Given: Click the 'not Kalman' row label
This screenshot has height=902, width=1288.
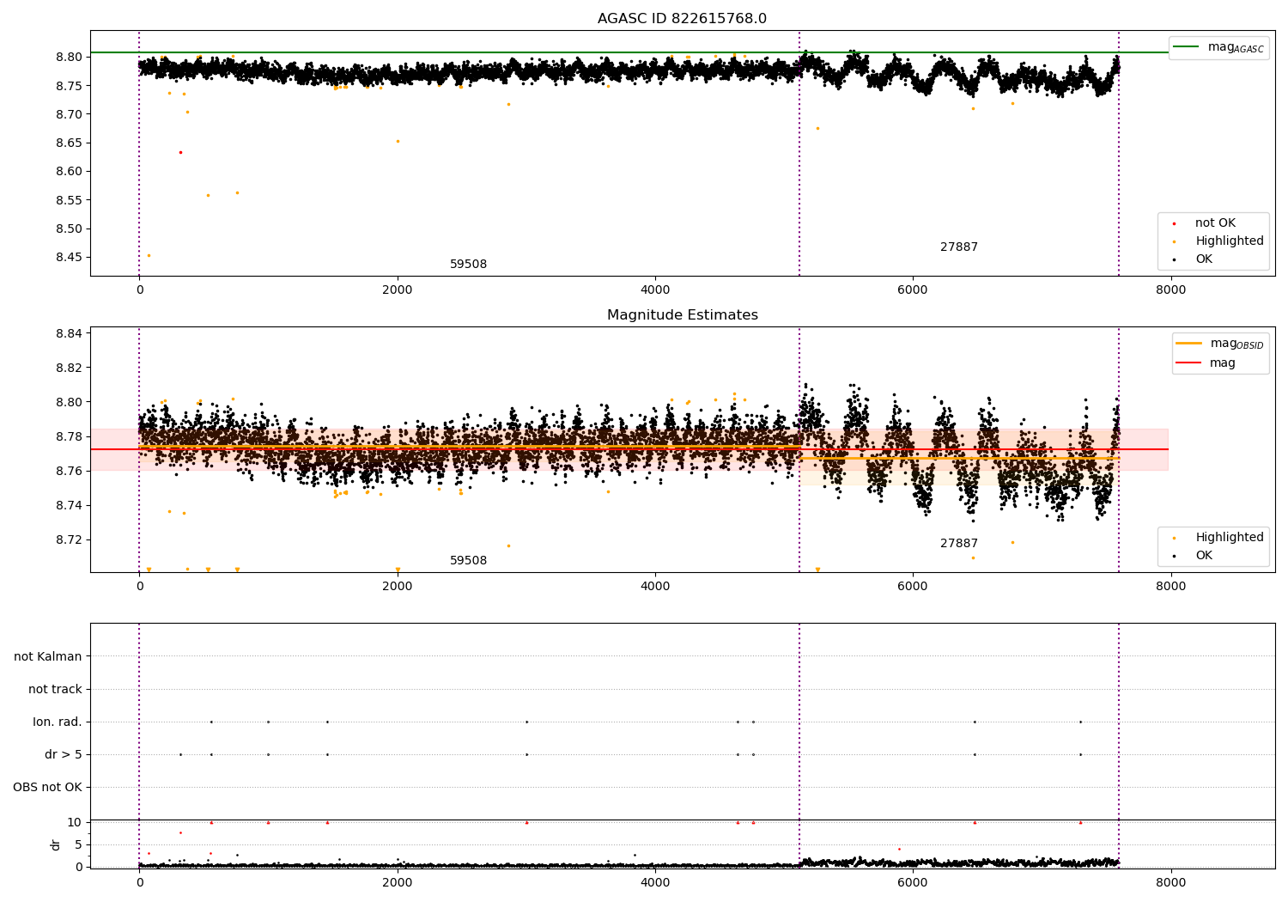Looking at the screenshot, I should click(x=48, y=656).
